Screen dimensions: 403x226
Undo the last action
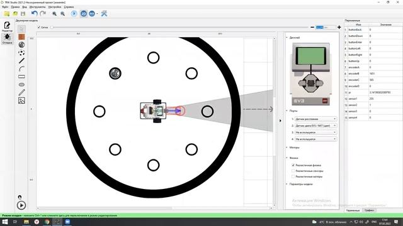pos(35,14)
